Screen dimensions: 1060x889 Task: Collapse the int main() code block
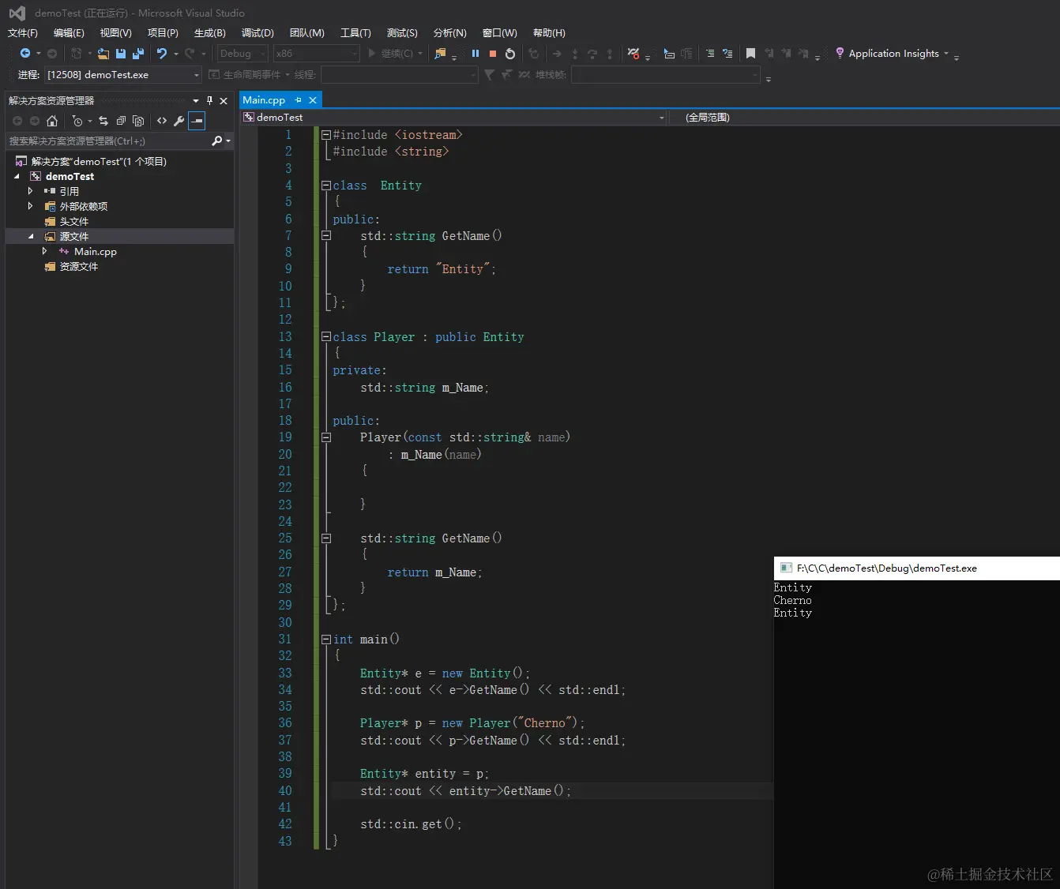[325, 640]
